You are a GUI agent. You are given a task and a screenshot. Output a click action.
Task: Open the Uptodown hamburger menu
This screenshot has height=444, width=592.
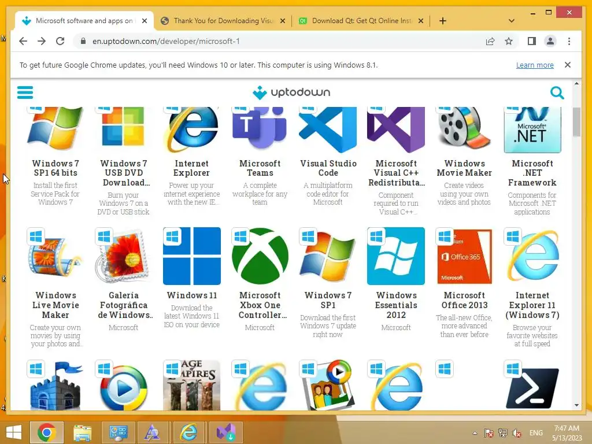(25, 92)
